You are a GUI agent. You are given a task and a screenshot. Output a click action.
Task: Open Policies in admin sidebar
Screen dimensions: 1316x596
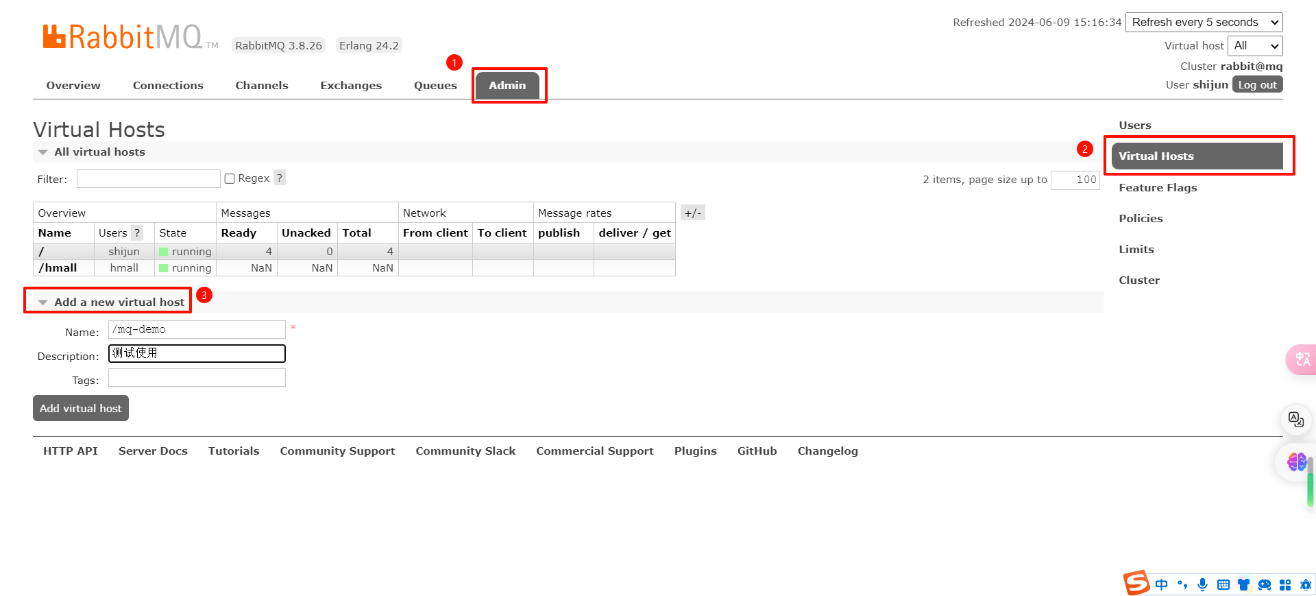(x=1141, y=218)
